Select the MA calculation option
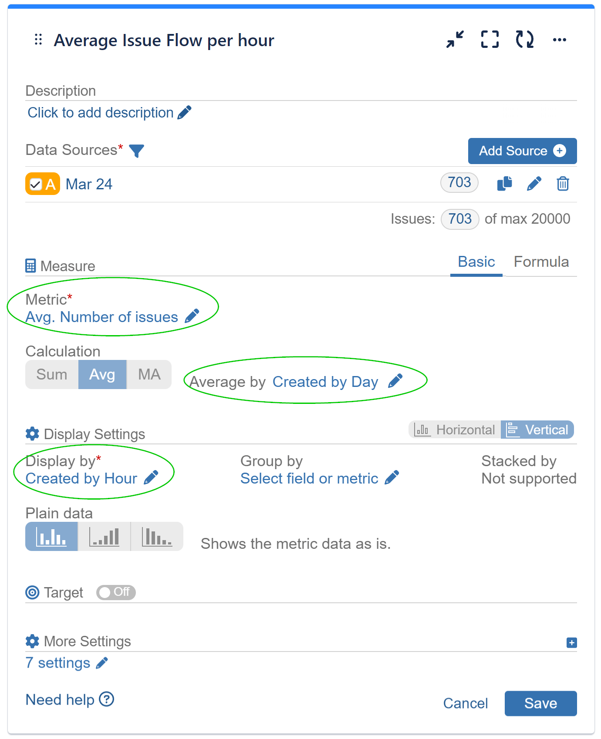The image size is (601, 739). click(149, 374)
